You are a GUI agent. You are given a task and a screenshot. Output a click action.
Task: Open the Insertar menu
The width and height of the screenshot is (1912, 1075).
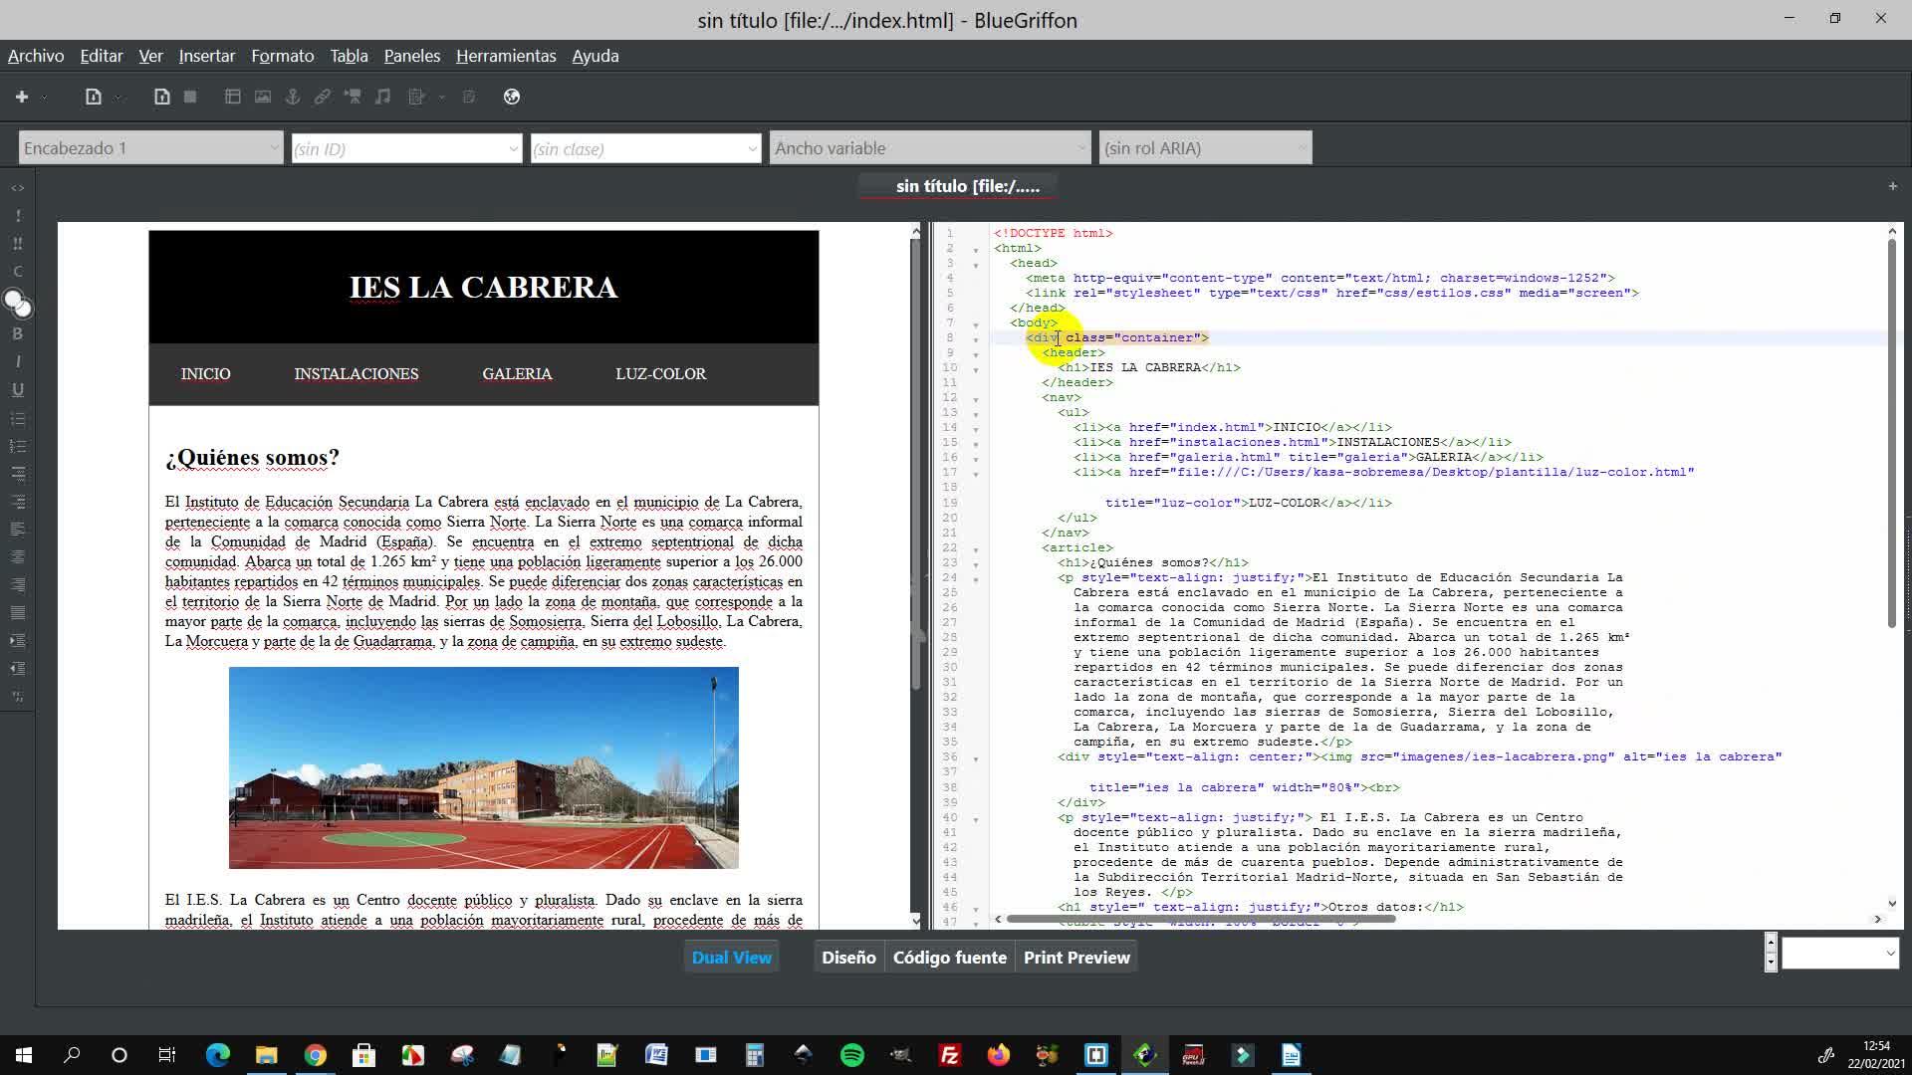point(206,56)
